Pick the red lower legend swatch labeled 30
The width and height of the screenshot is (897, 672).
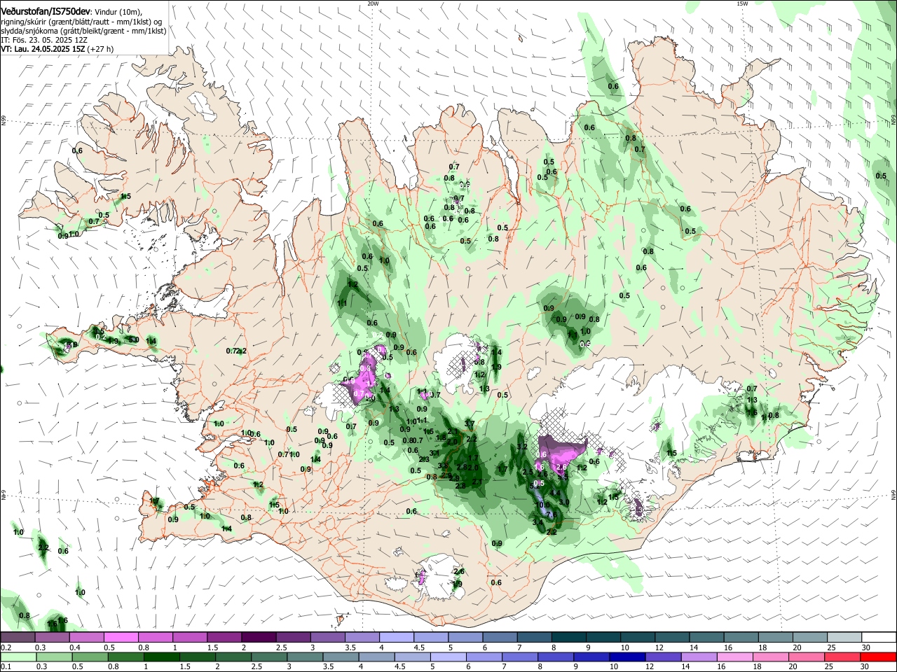click(879, 657)
